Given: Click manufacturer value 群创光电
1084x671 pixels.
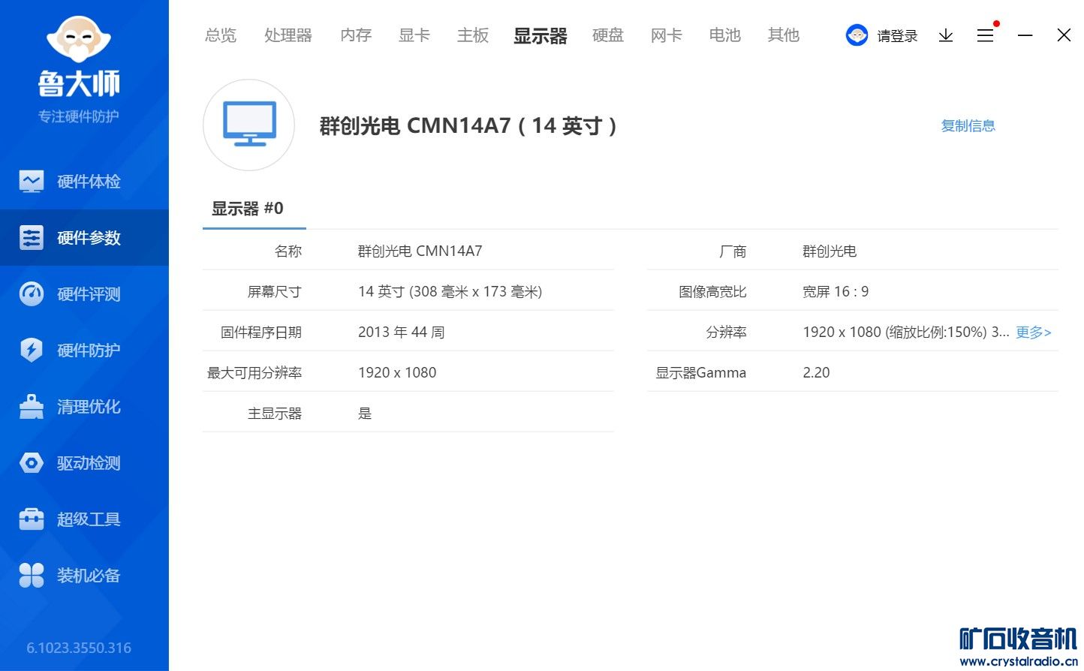Looking at the screenshot, I should pos(830,251).
